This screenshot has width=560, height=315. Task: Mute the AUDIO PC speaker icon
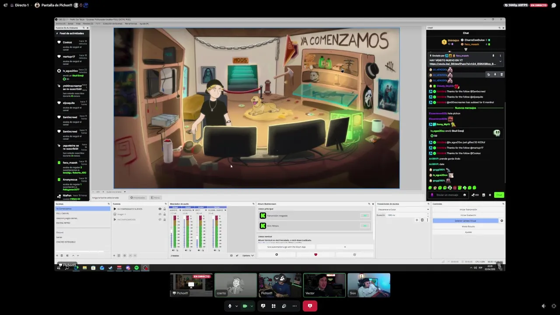click(173, 250)
